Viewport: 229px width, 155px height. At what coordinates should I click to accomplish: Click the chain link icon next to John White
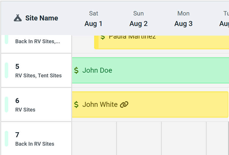(x=124, y=105)
